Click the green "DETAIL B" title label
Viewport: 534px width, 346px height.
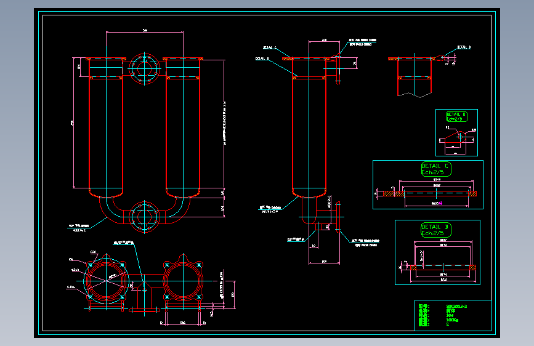(x=435, y=227)
